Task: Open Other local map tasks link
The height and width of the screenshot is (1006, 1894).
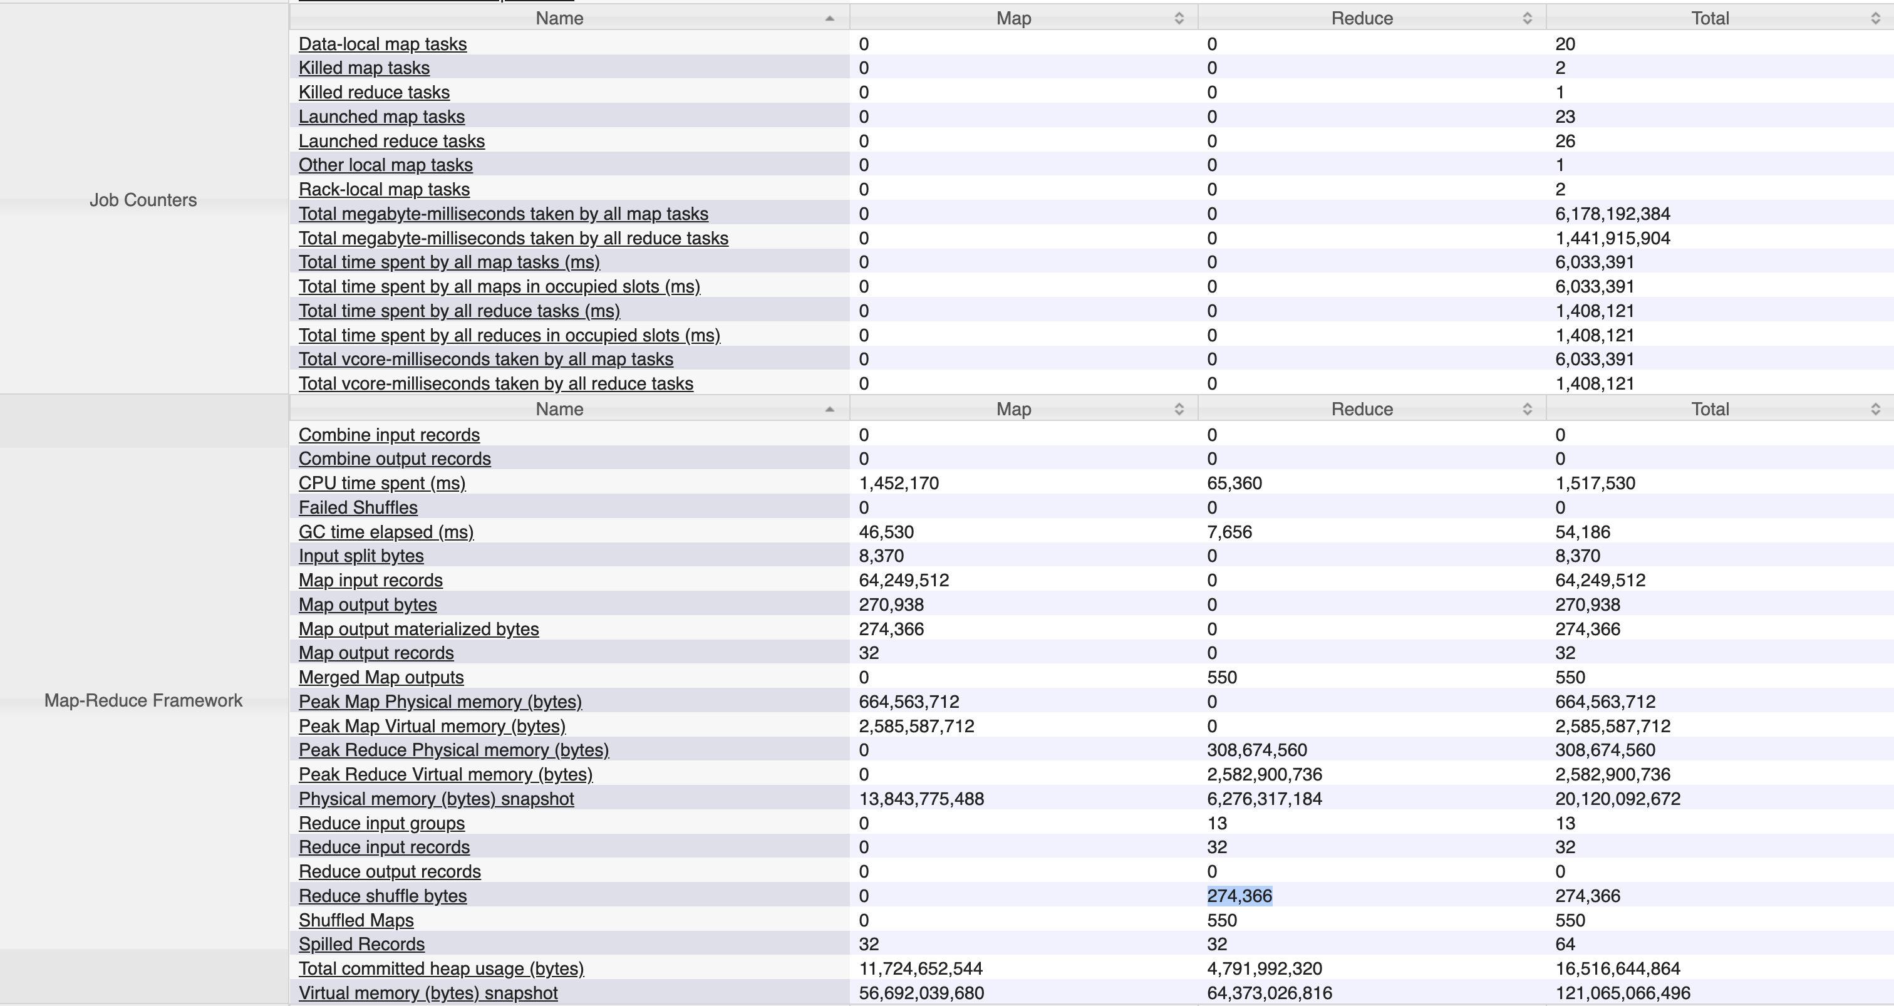Action: (x=385, y=165)
